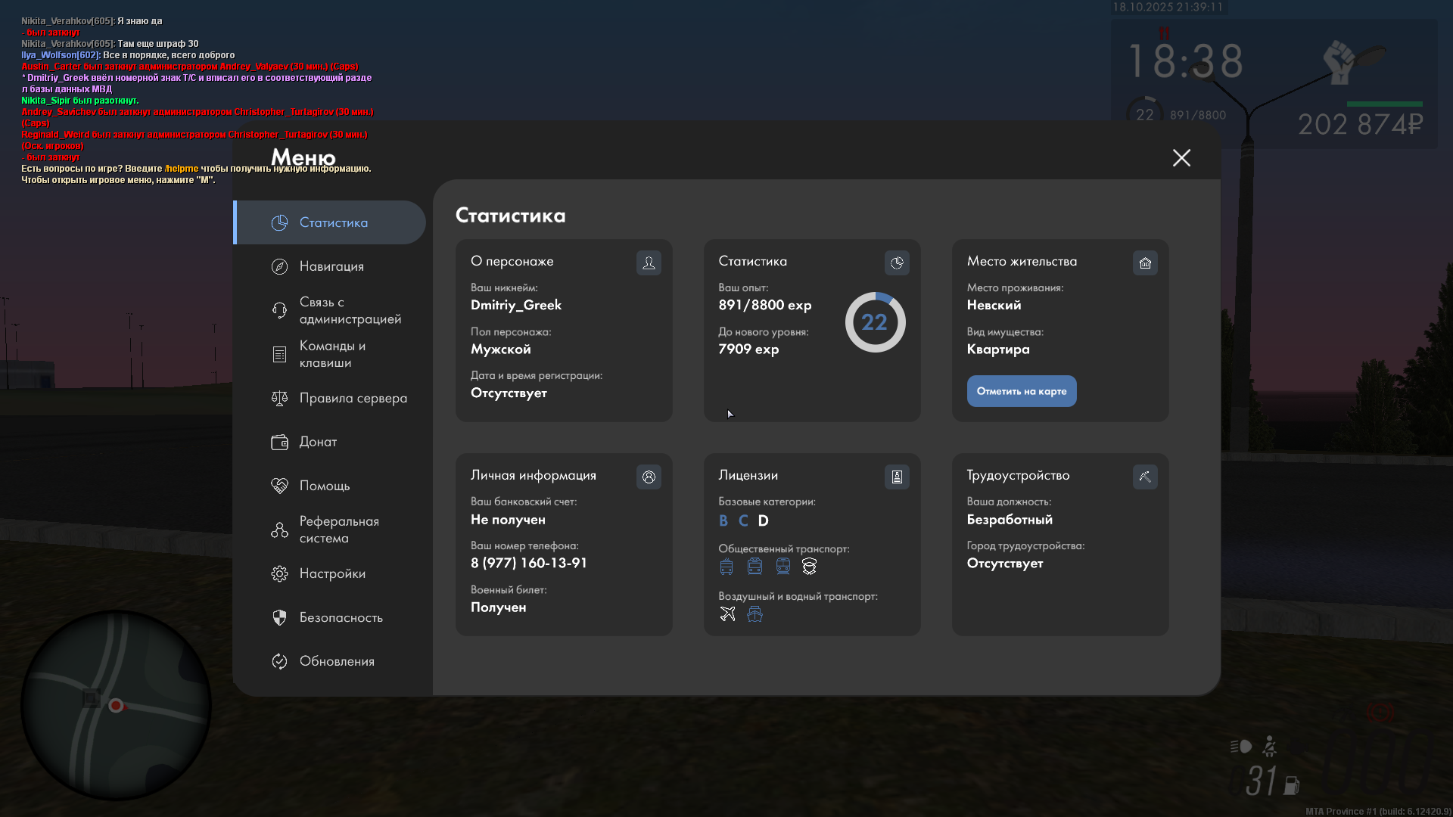
Task: Open the Навигация menu section
Action: tap(331, 266)
